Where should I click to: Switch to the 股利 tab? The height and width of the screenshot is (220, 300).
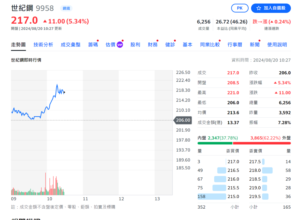click(x=135, y=45)
